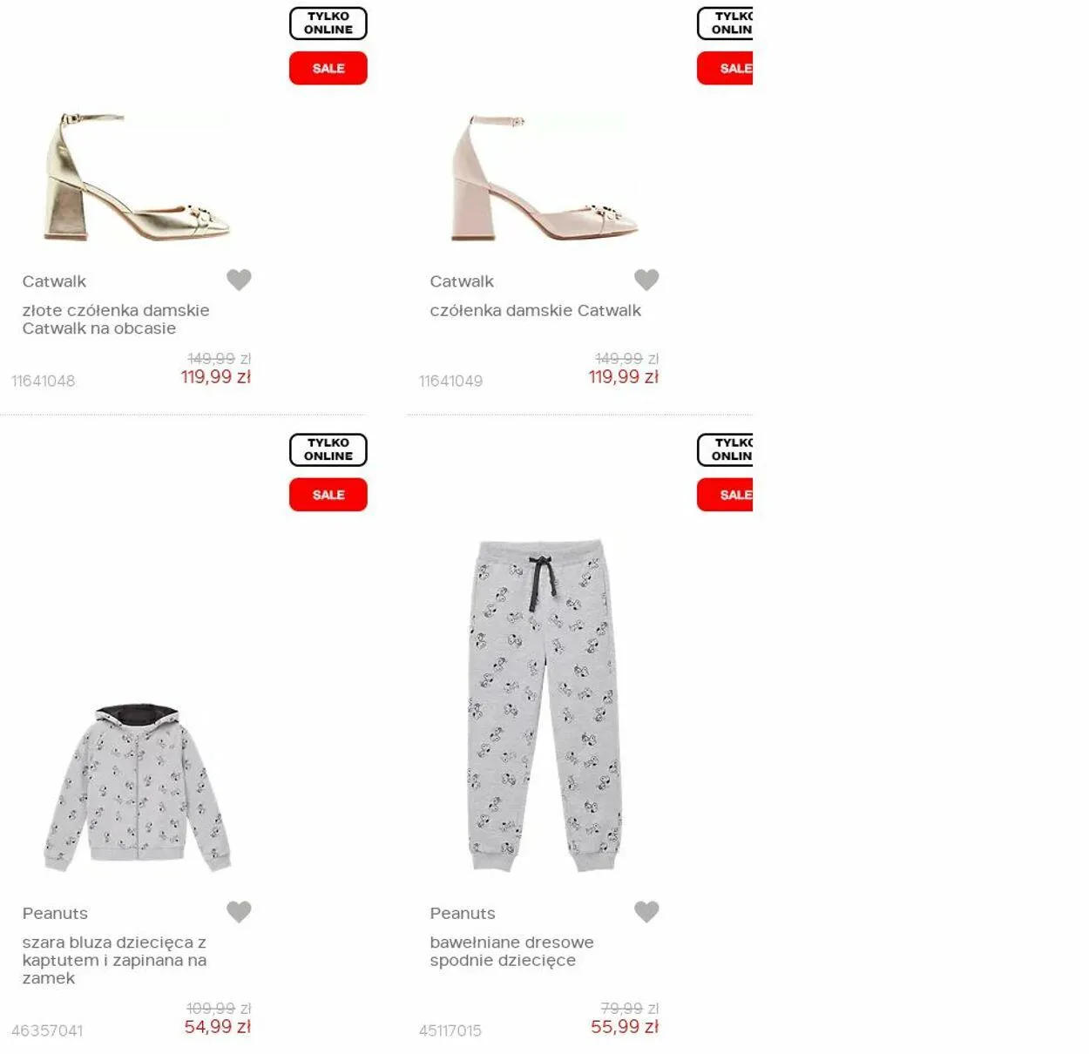Open "bawełniane dresowe spodnie dziecięce" link
The height and width of the screenshot is (1054, 1089).
tap(511, 951)
